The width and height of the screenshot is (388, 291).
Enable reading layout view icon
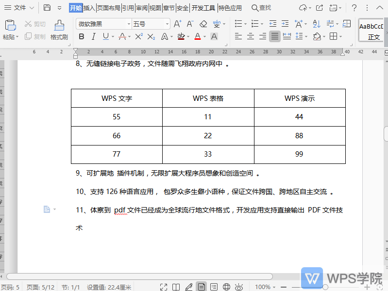click(176, 287)
